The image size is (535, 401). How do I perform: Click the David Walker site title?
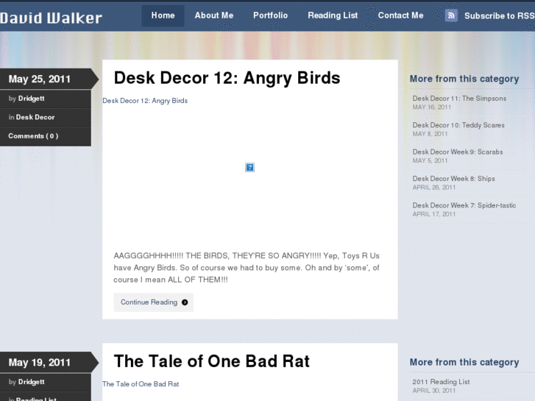pos(52,18)
